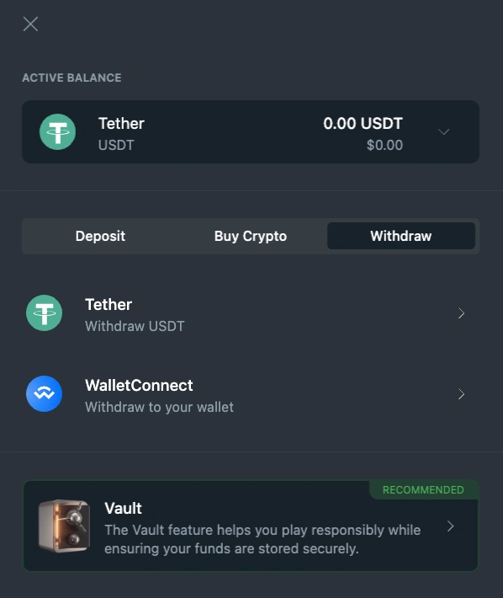Click the Tether icon in withdraw list
The height and width of the screenshot is (598, 503).
click(45, 313)
